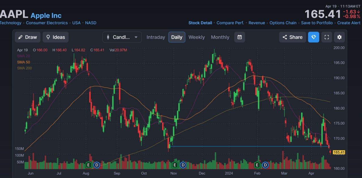
Task: Click the Apple Inc company name
Action: pyautogui.click(x=46, y=16)
